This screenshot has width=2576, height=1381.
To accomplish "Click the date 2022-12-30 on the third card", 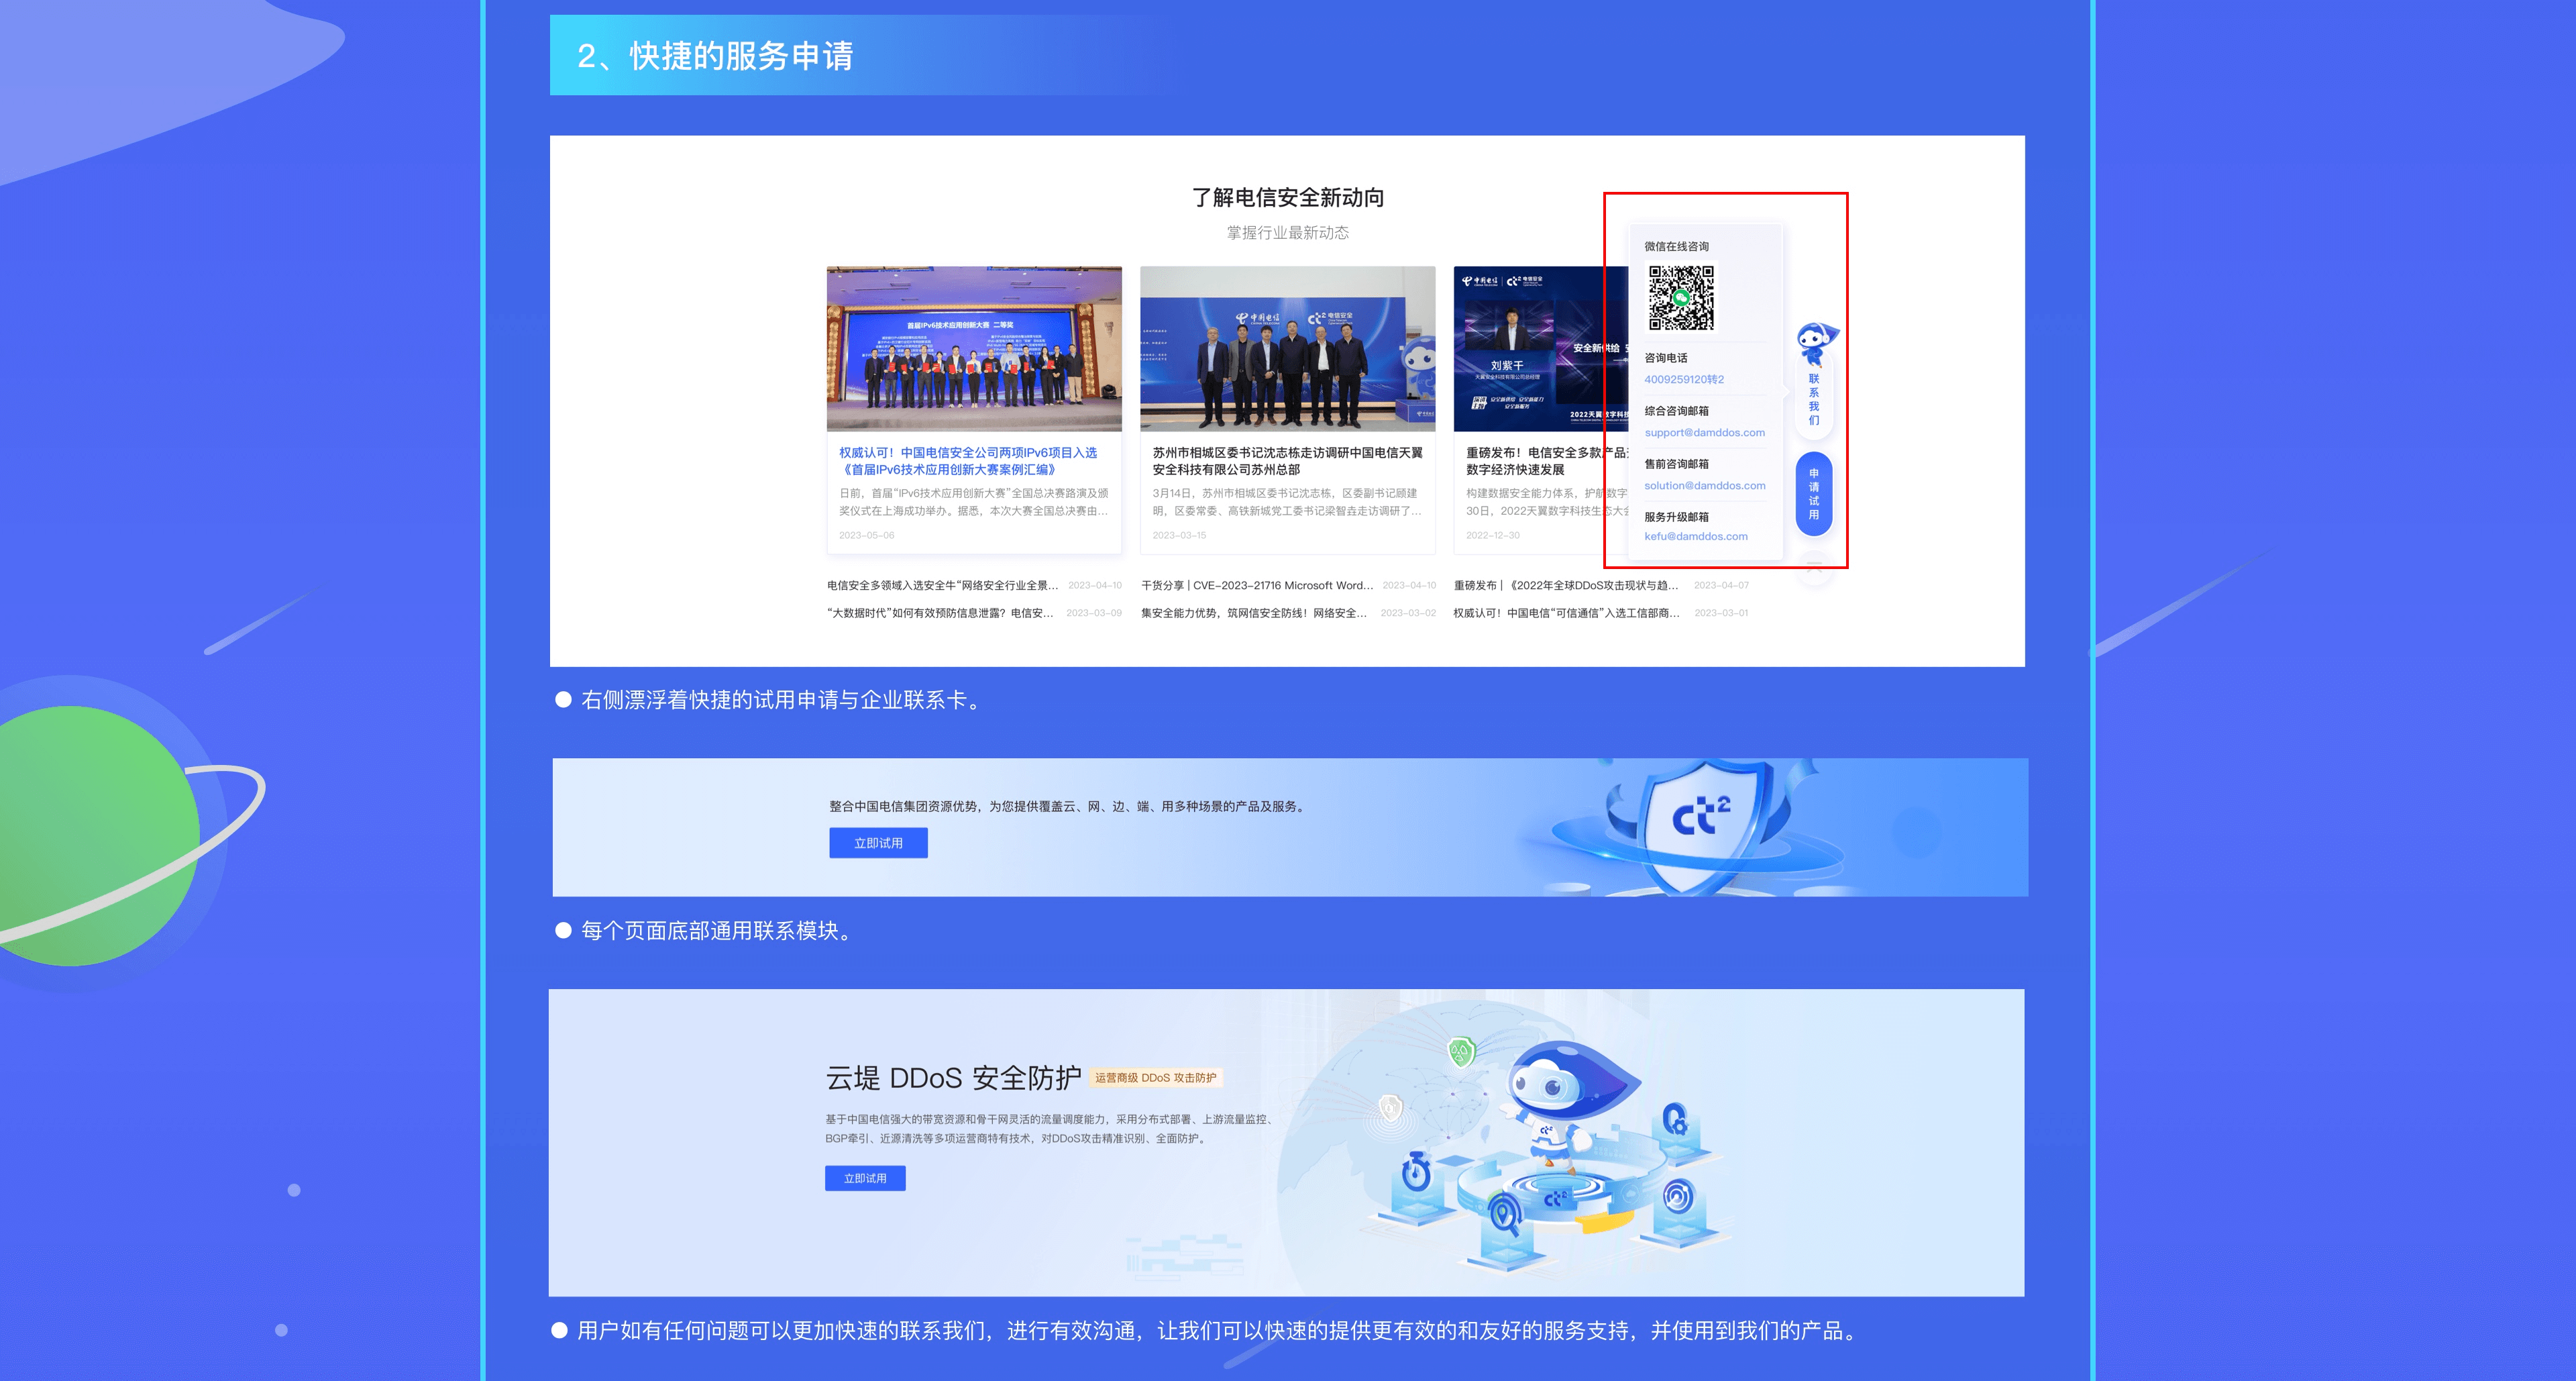I will [x=1493, y=535].
